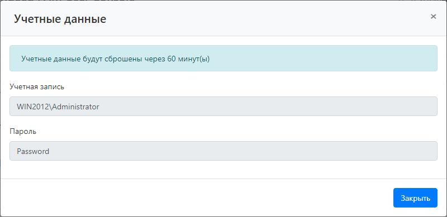Click the blue credentials reset alert banner
447x217 pixels.
tap(223, 59)
